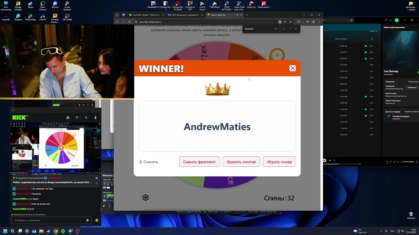The width and height of the screenshot is (419, 235).
Task: Open Kick chat settings gear
Action: click(x=97, y=220)
